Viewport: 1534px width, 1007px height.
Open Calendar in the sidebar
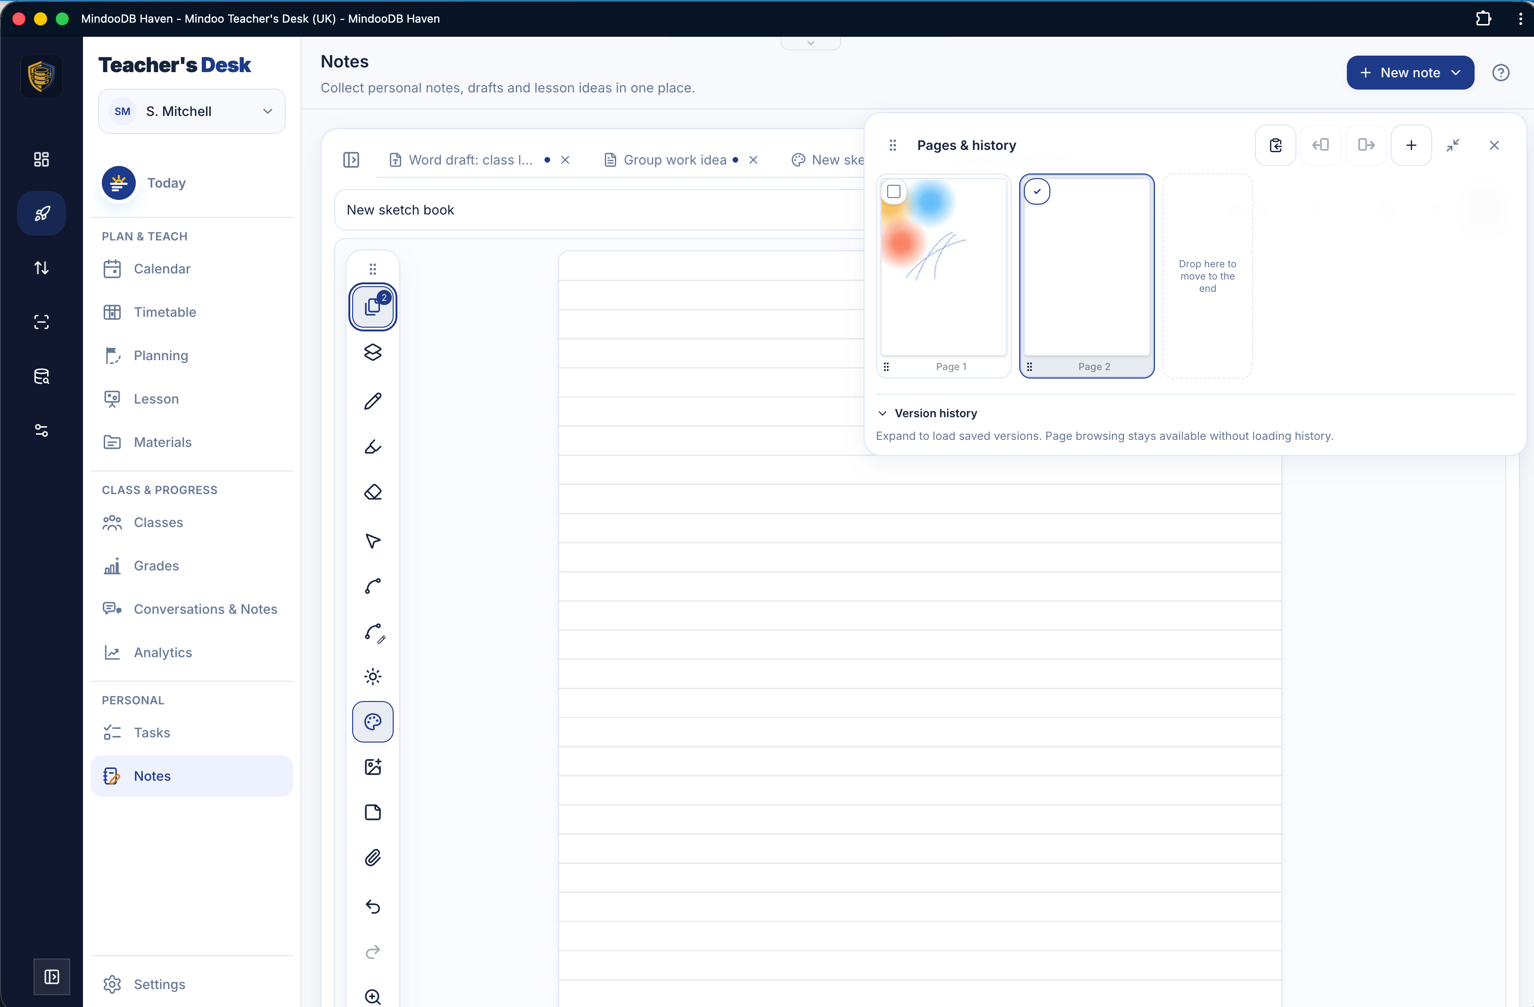(191, 269)
